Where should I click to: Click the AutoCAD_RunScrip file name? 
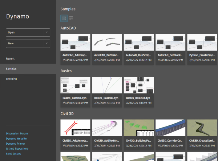tap(138, 55)
